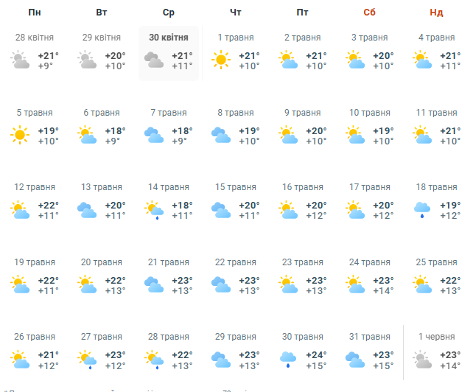Click the weather icon for 27 травня
This screenshot has width=473, height=392.
tap(87, 360)
